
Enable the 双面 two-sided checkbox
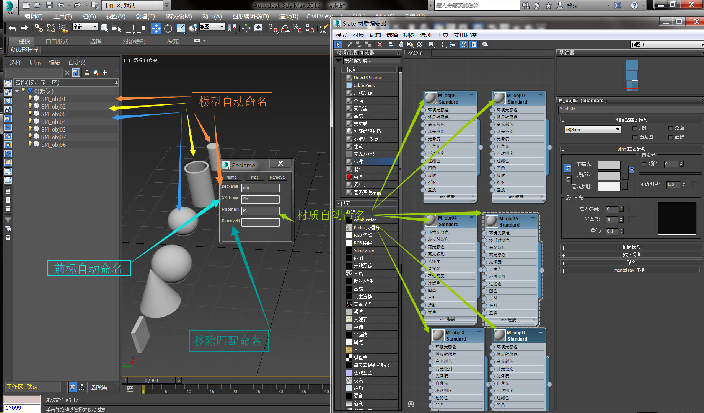[x=670, y=128]
